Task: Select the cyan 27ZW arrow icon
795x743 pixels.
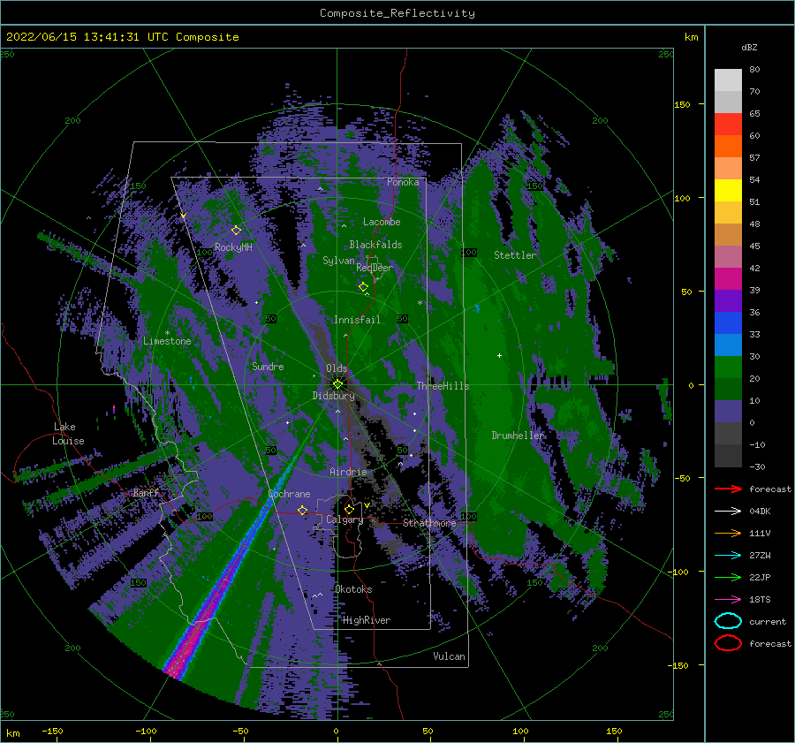Action: [728, 556]
